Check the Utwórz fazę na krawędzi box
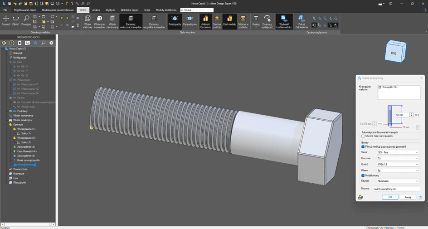This screenshot has width=428, height=229. [x=363, y=136]
